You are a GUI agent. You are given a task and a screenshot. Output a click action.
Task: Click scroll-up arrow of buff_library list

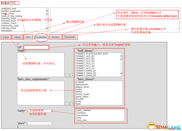121,56
